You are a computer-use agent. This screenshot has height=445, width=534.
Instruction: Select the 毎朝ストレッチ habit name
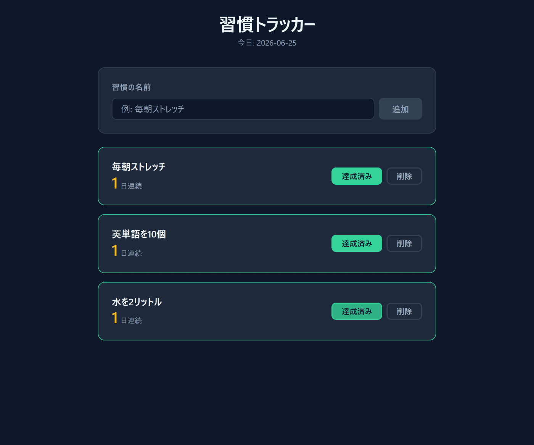coord(139,167)
